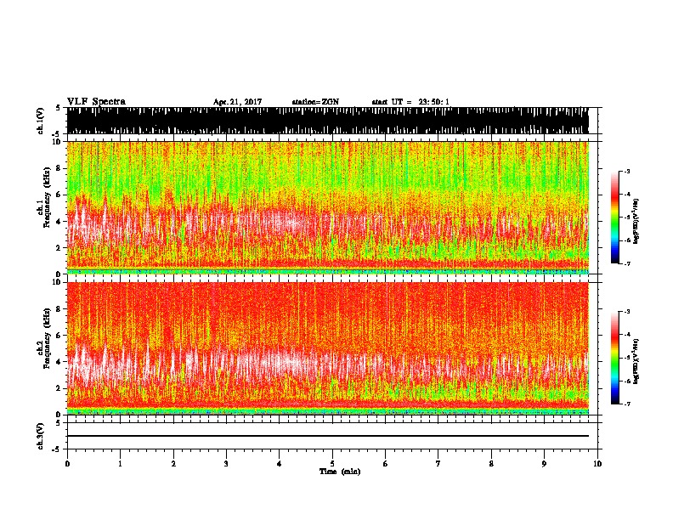Click the time axis tick label '1'

(x=120, y=464)
